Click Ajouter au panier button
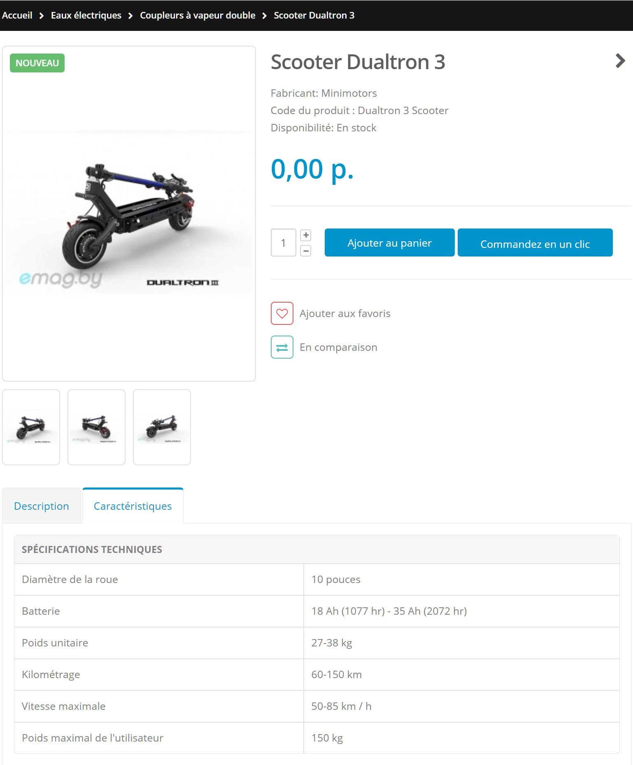This screenshot has width=633, height=765. point(389,243)
